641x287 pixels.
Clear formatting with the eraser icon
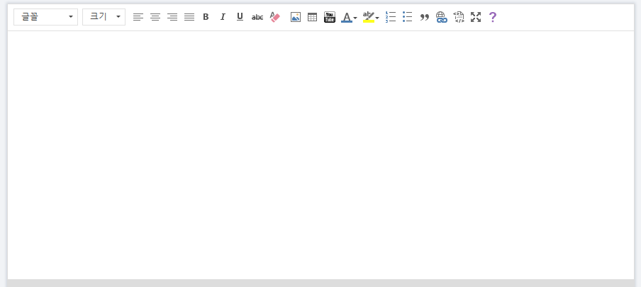tap(275, 17)
